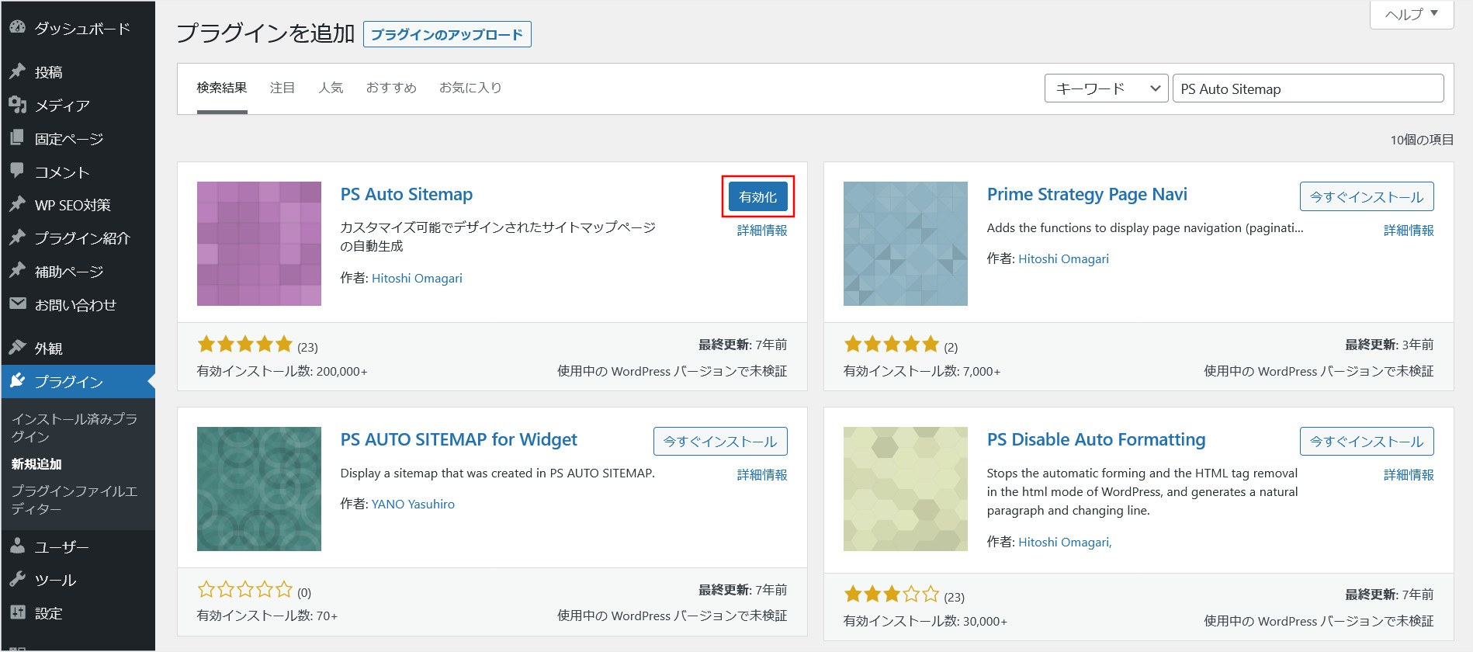Image resolution: width=1473 pixels, height=652 pixels.
Task: Open Media via its sidebar icon
Action: click(x=17, y=105)
